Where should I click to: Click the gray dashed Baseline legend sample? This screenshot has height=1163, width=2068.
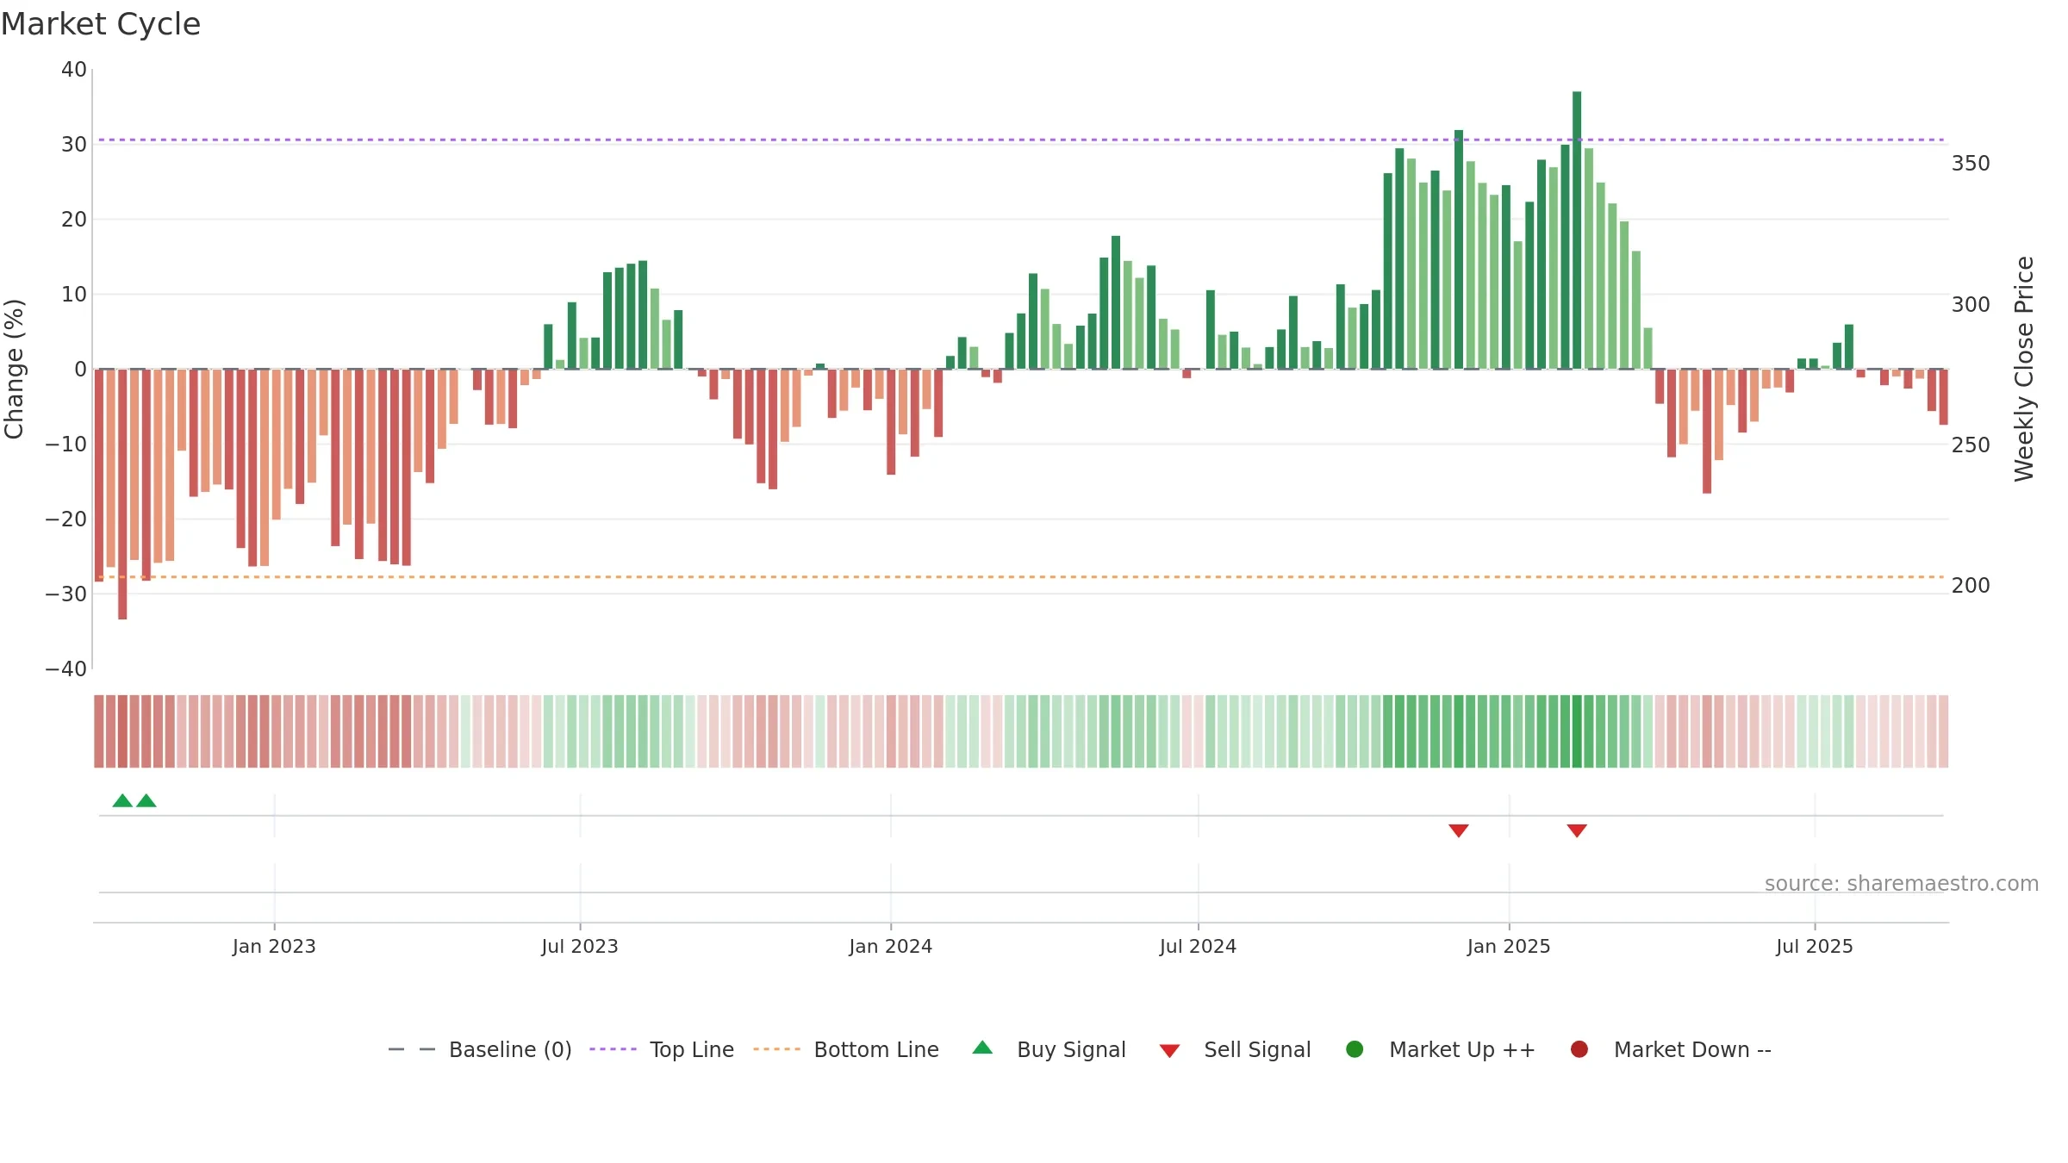(x=412, y=1049)
